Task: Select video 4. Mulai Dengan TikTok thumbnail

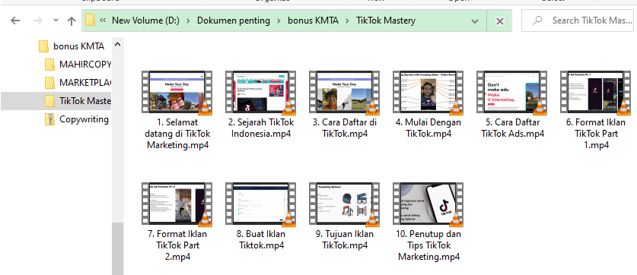Action: coord(428,92)
